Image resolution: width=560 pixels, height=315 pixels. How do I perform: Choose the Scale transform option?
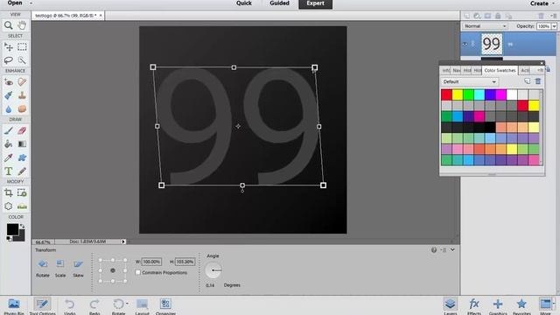pyautogui.click(x=60, y=268)
